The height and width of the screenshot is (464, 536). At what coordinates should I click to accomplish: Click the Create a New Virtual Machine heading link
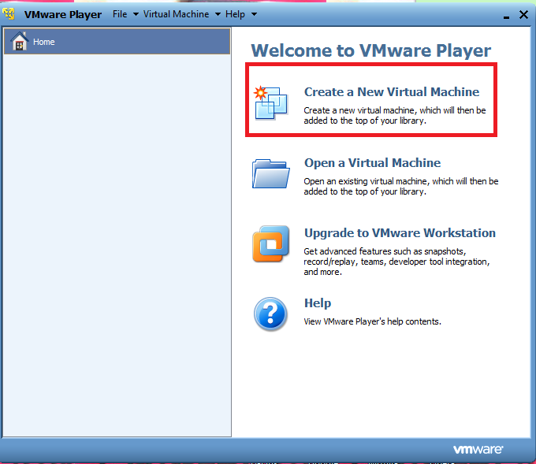pyautogui.click(x=392, y=92)
